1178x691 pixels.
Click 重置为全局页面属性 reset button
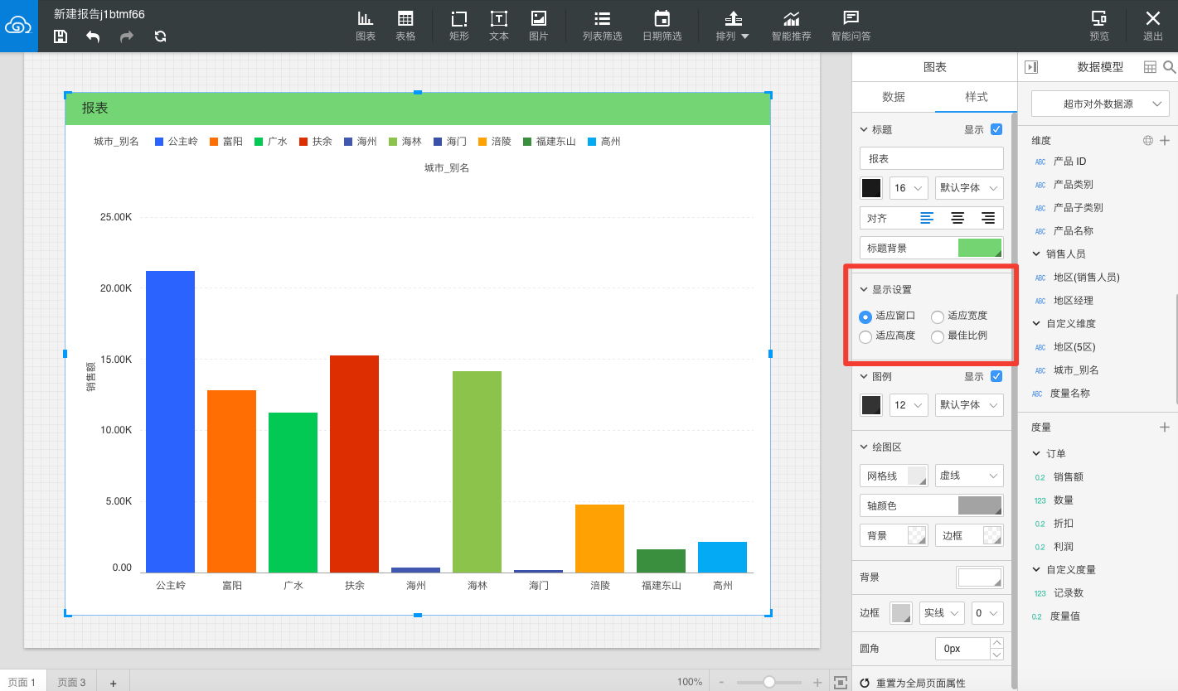click(x=920, y=683)
